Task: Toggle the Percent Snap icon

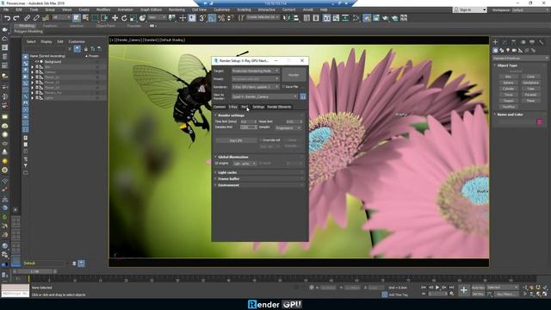Action: coord(221,18)
